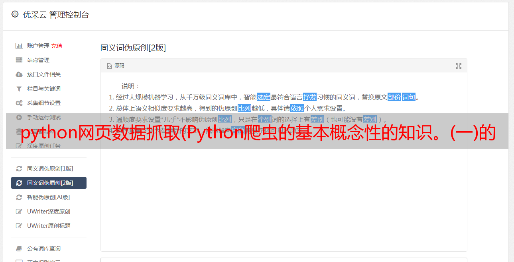Image resolution: width=514 pixels, height=262 pixels.
Task: Open 采集细节设置 via its gears icon
Action: pos(19,103)
